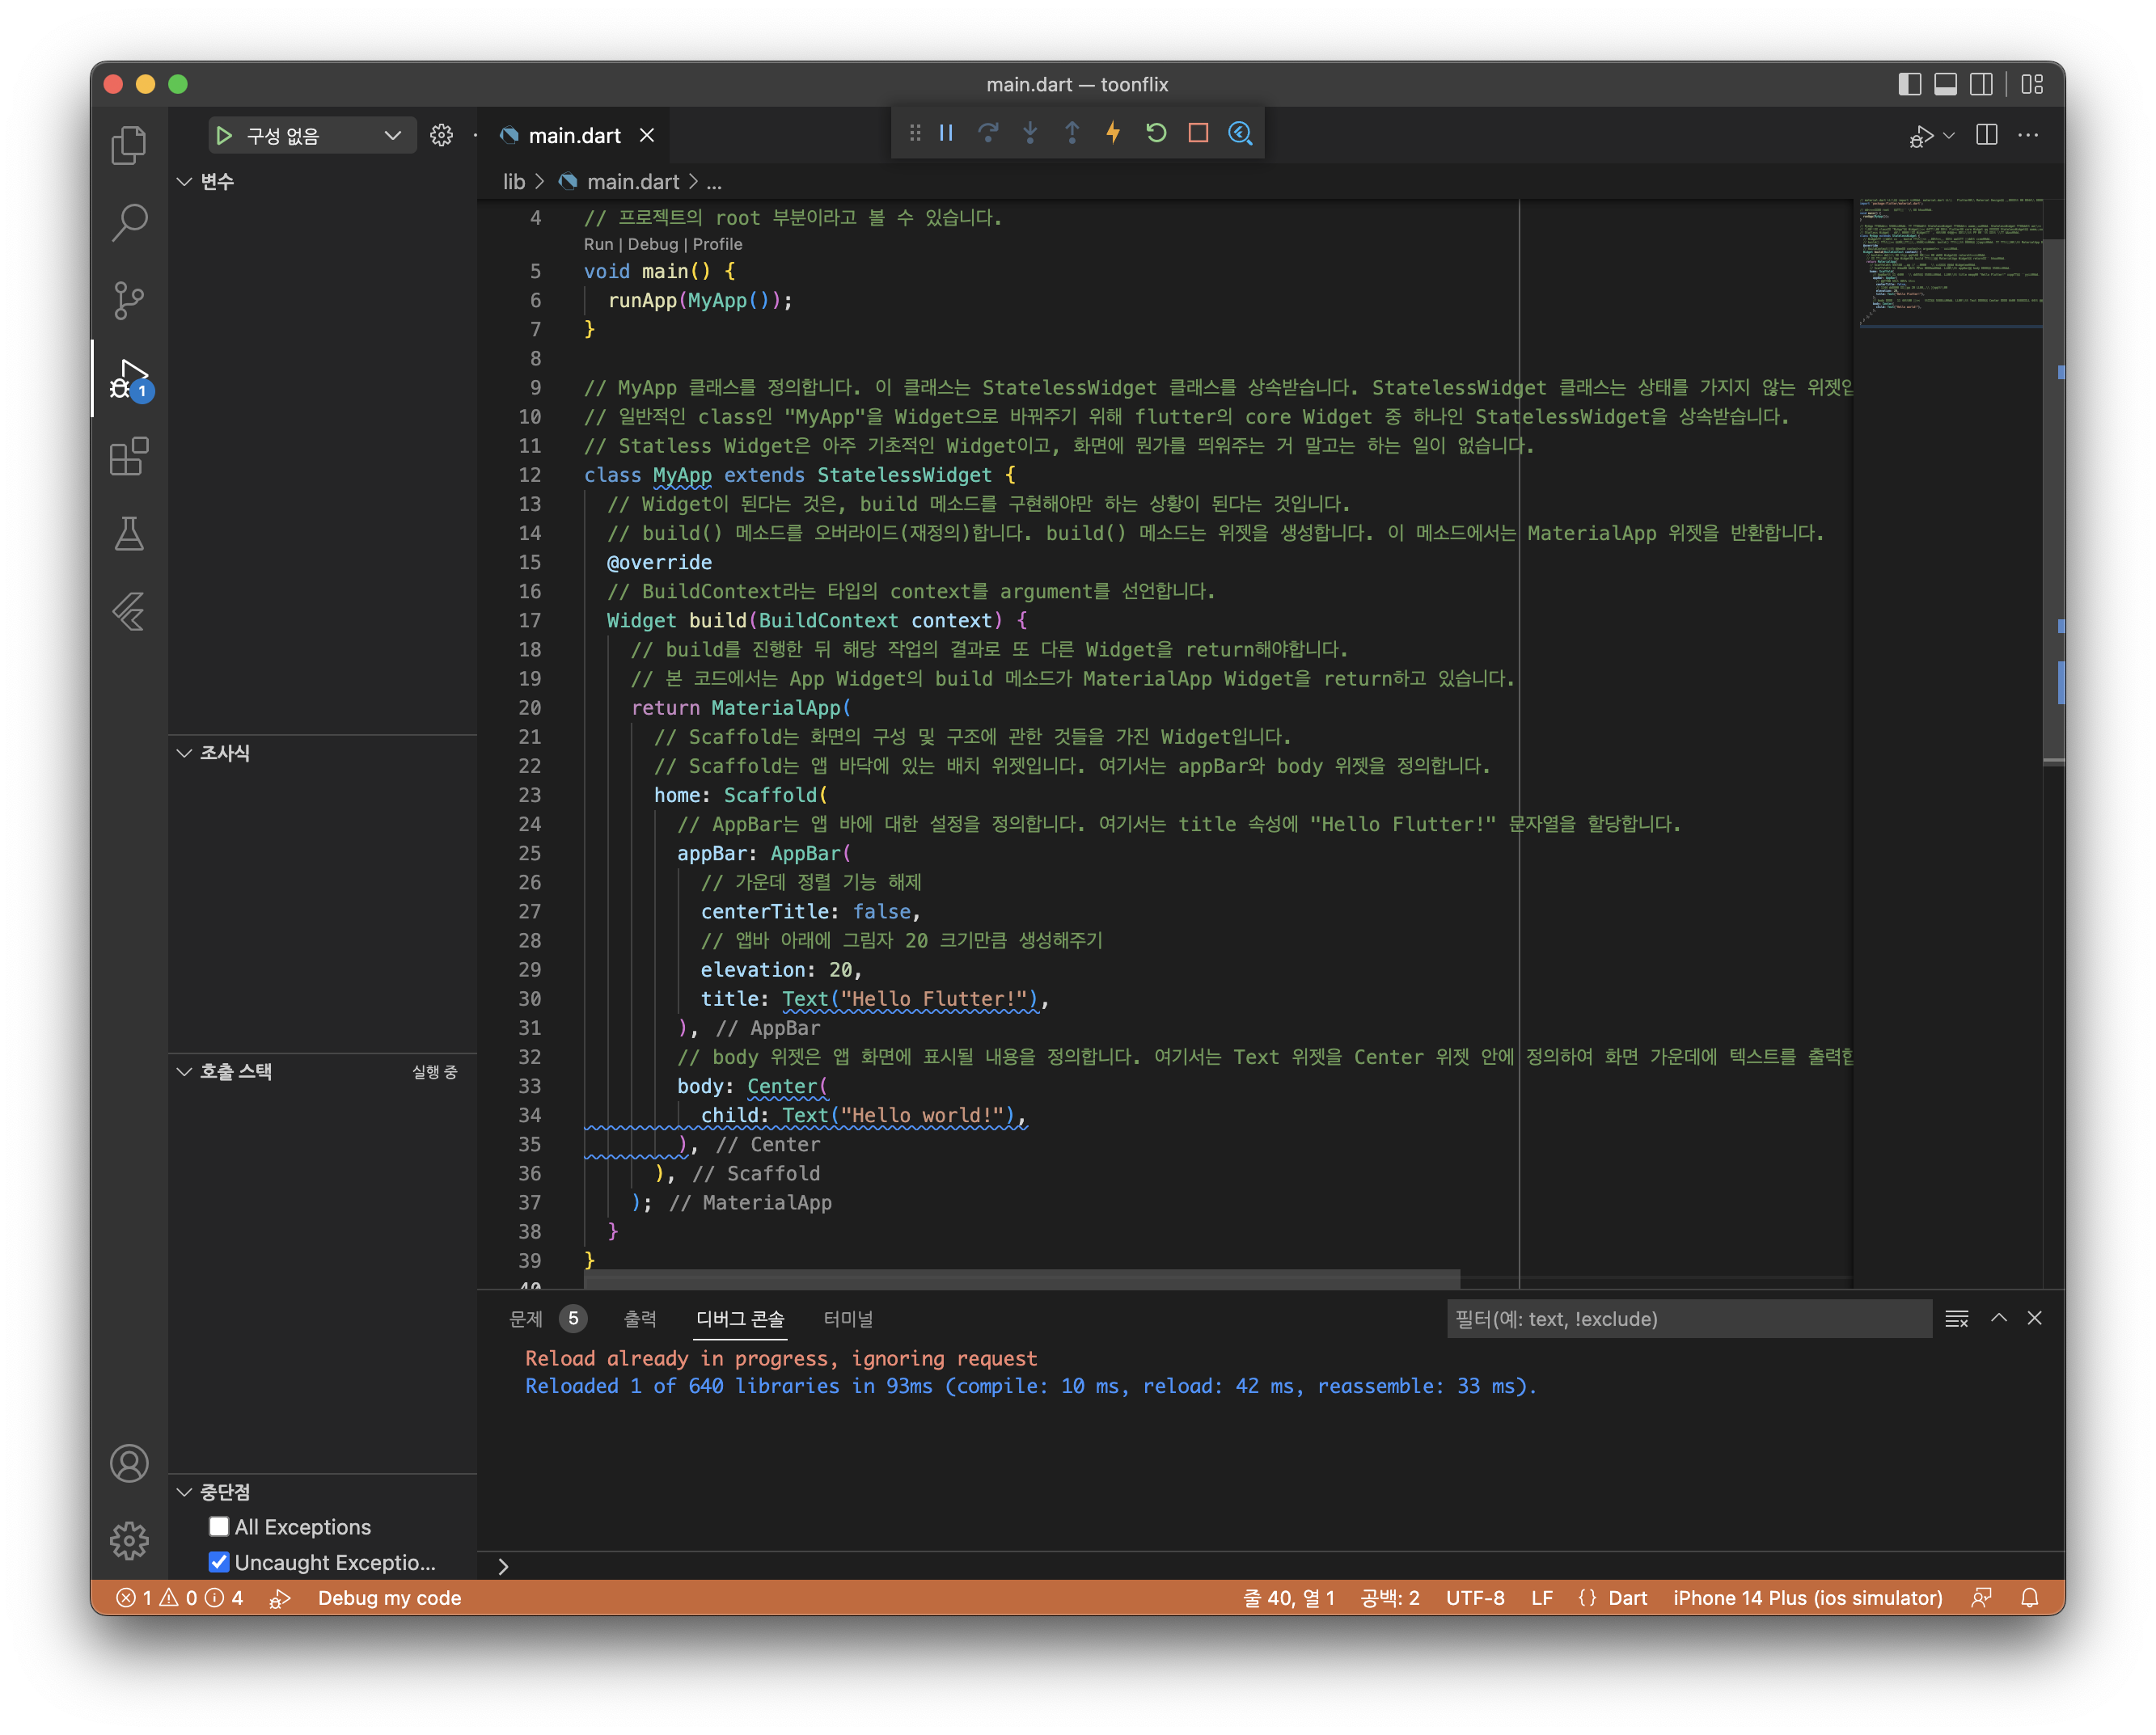Open Customize Layout icon
This screenshot has height=1735, width=2156.
[x=2032, y=84]
